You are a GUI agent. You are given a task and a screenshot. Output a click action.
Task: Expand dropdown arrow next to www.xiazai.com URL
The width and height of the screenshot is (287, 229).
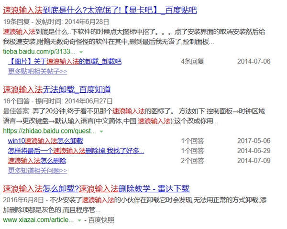(79, 220)
